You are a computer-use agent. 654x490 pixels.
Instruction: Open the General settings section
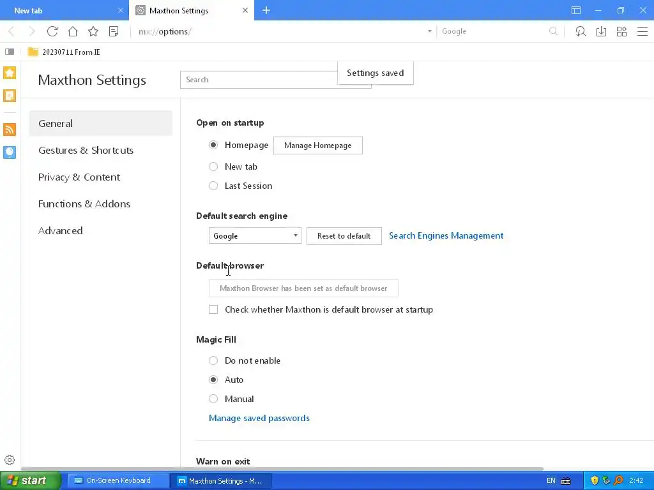[100, 123]
